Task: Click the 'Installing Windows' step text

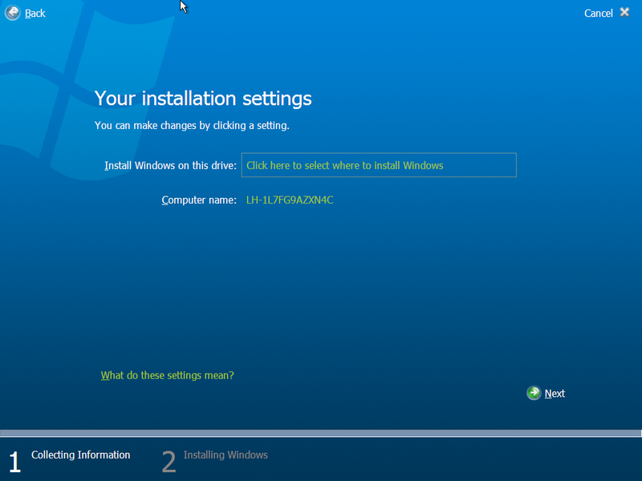Action: 226,455
